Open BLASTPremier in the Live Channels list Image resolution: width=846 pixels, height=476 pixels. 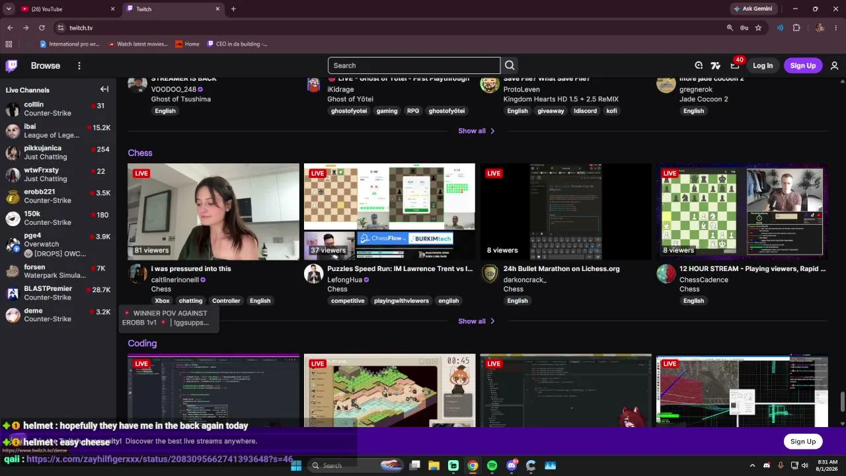pos(58,293)
